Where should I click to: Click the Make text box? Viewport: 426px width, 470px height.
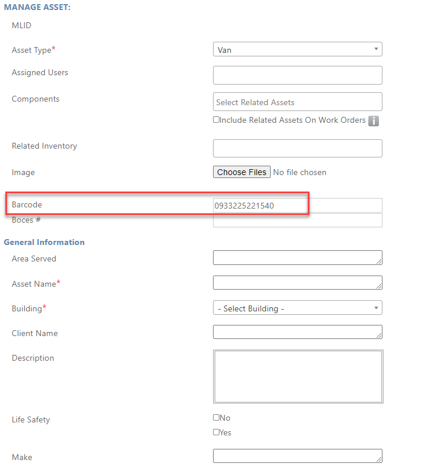[298, 456]
